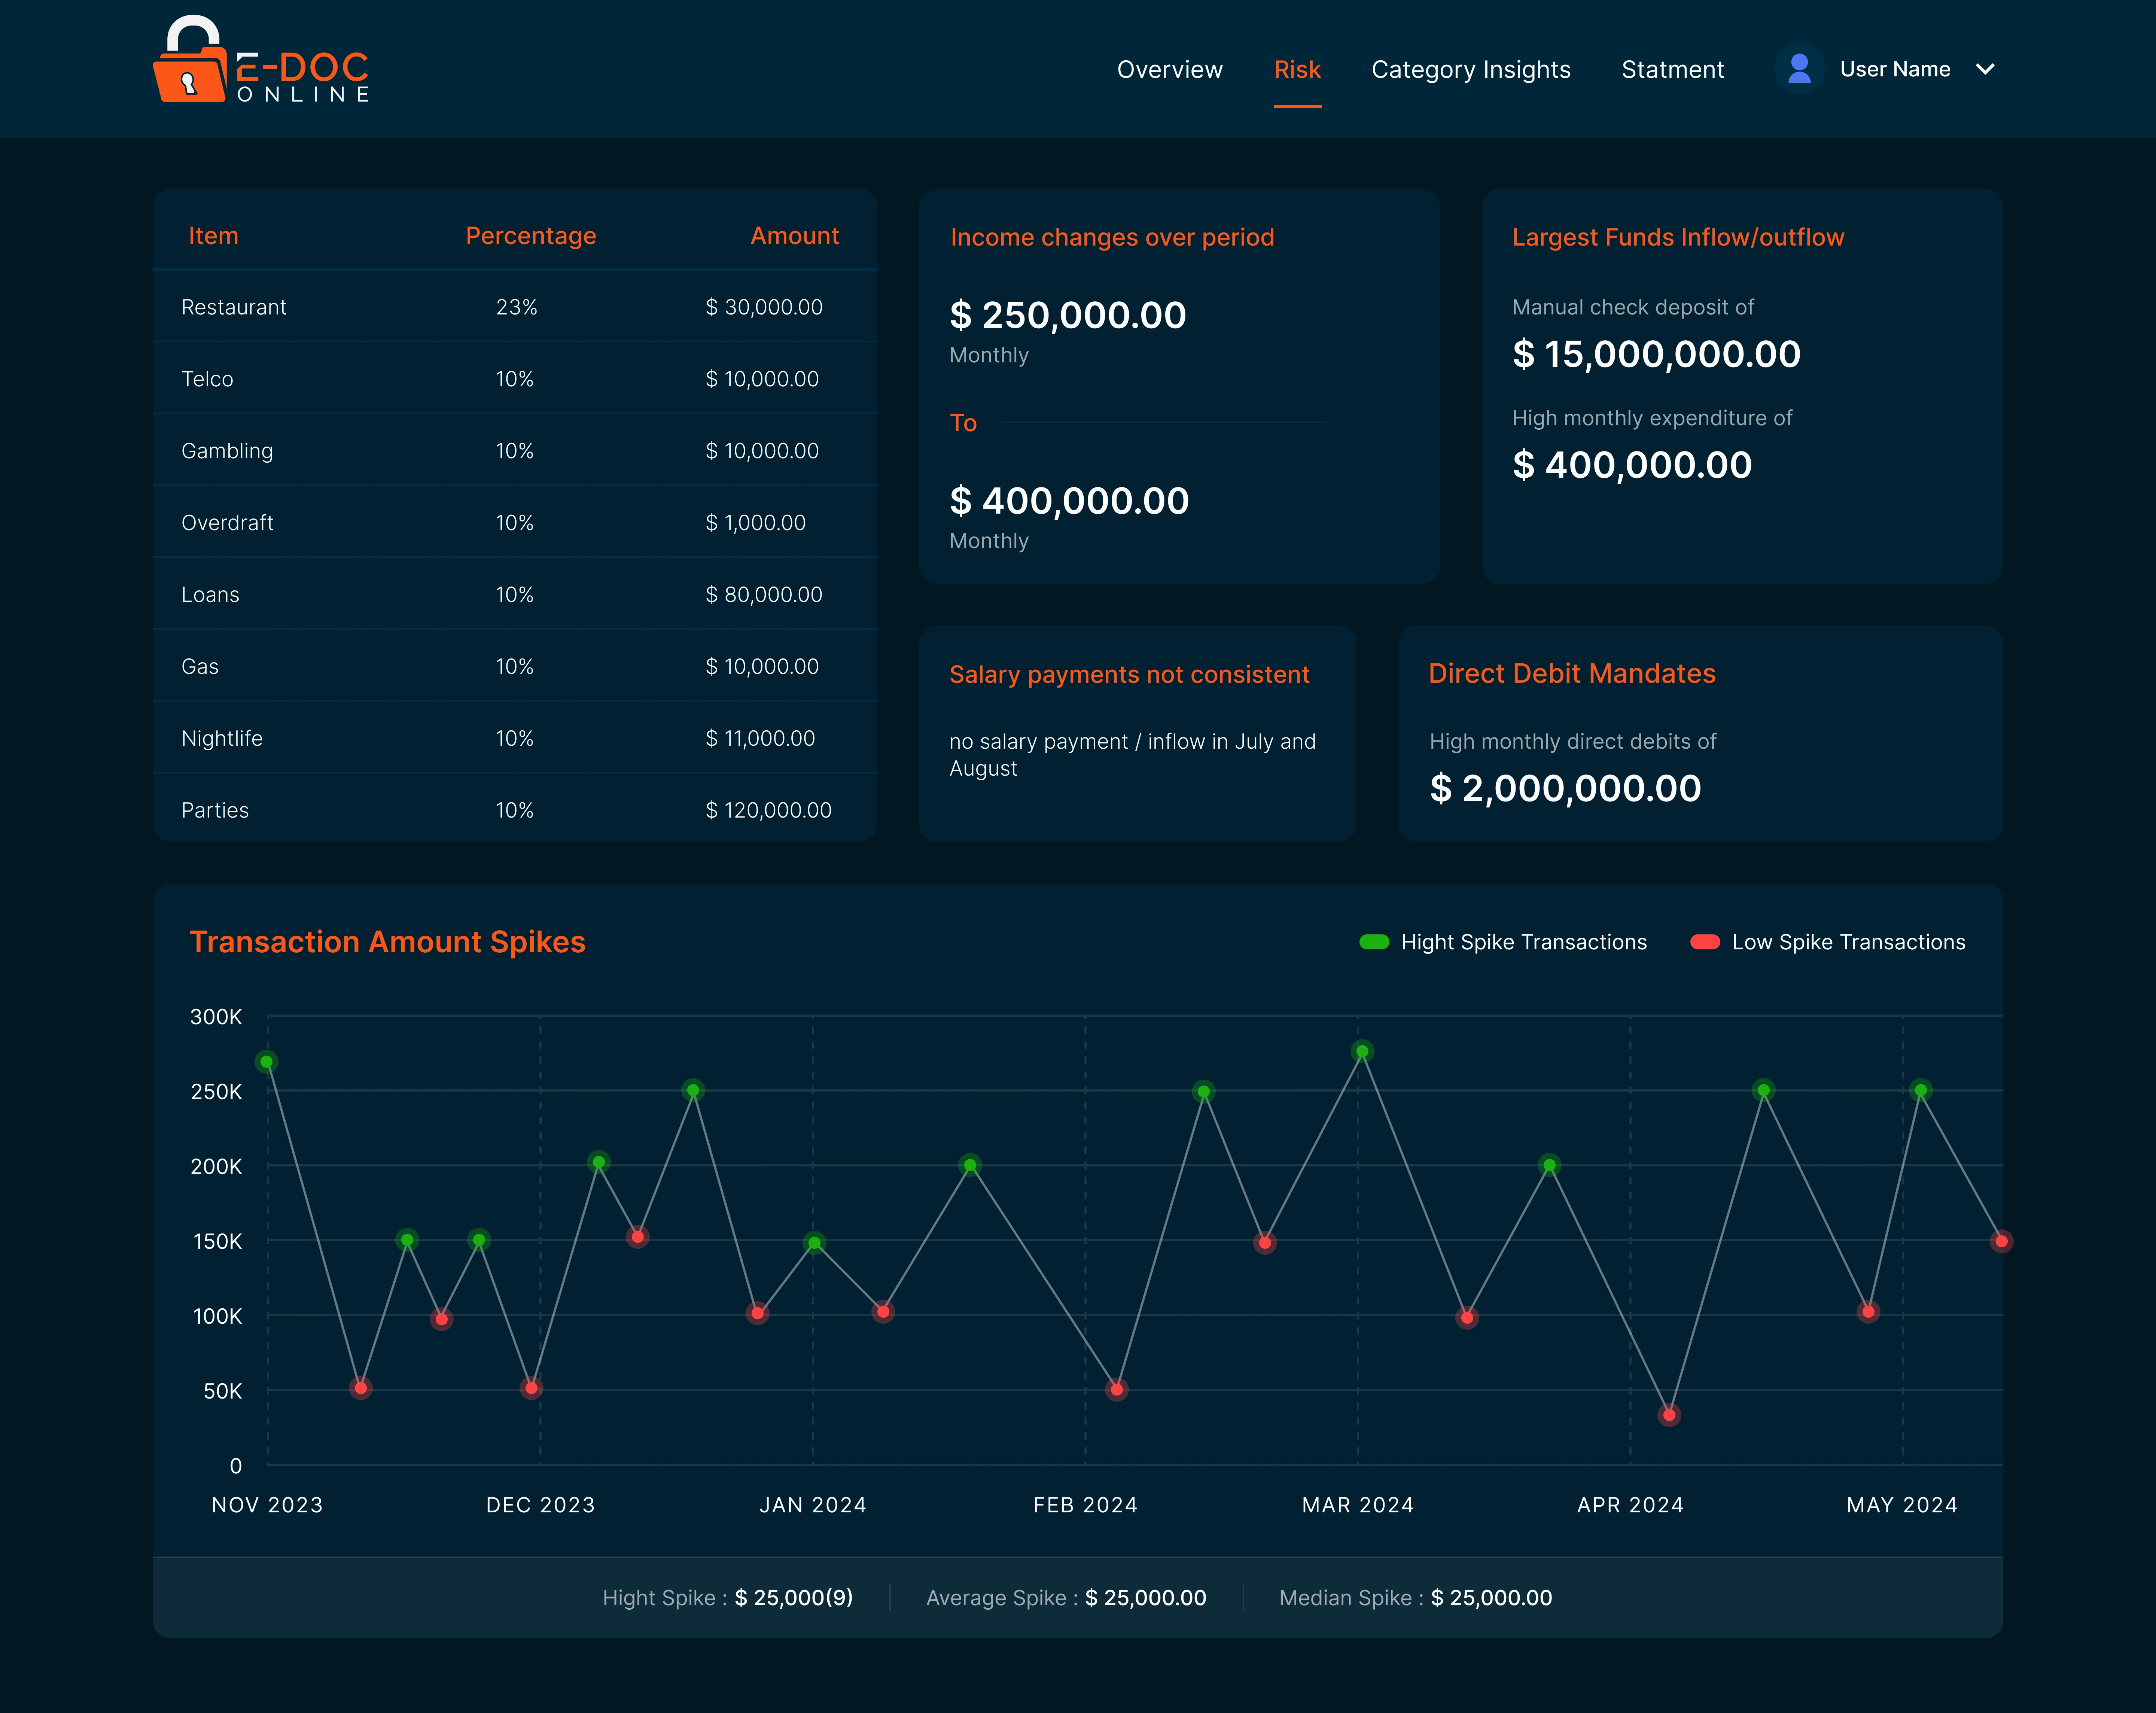Click the E-DOC Online padlock logo

click(261, 60)
